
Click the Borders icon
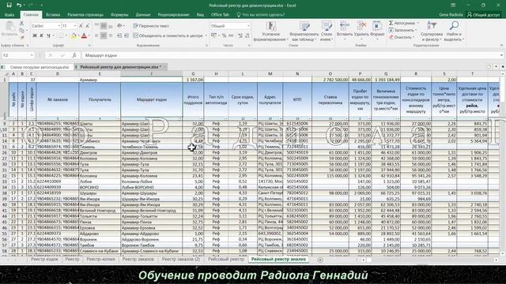(x=61, y=35)
